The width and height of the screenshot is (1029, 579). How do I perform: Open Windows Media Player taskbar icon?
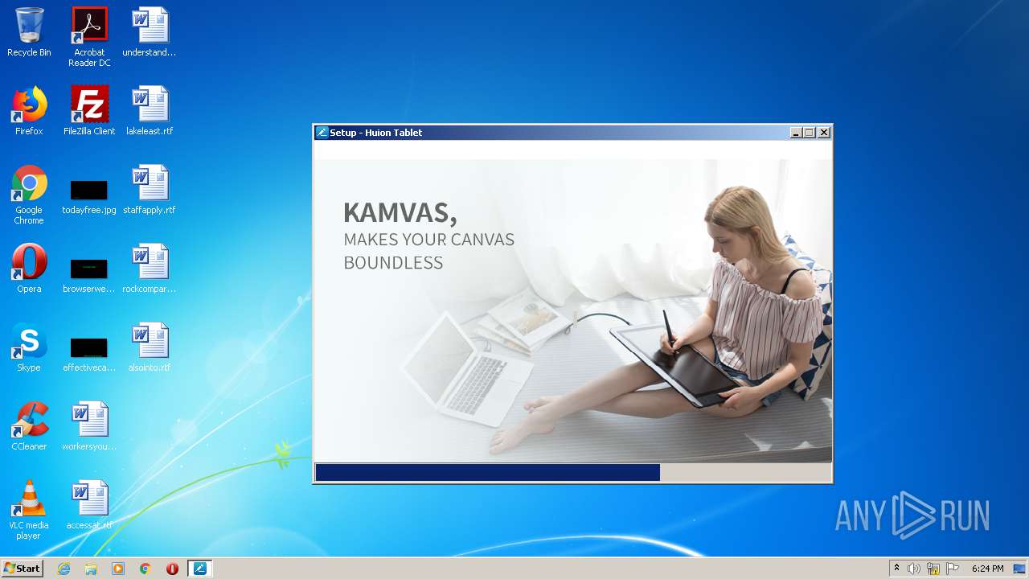[118, 569]
